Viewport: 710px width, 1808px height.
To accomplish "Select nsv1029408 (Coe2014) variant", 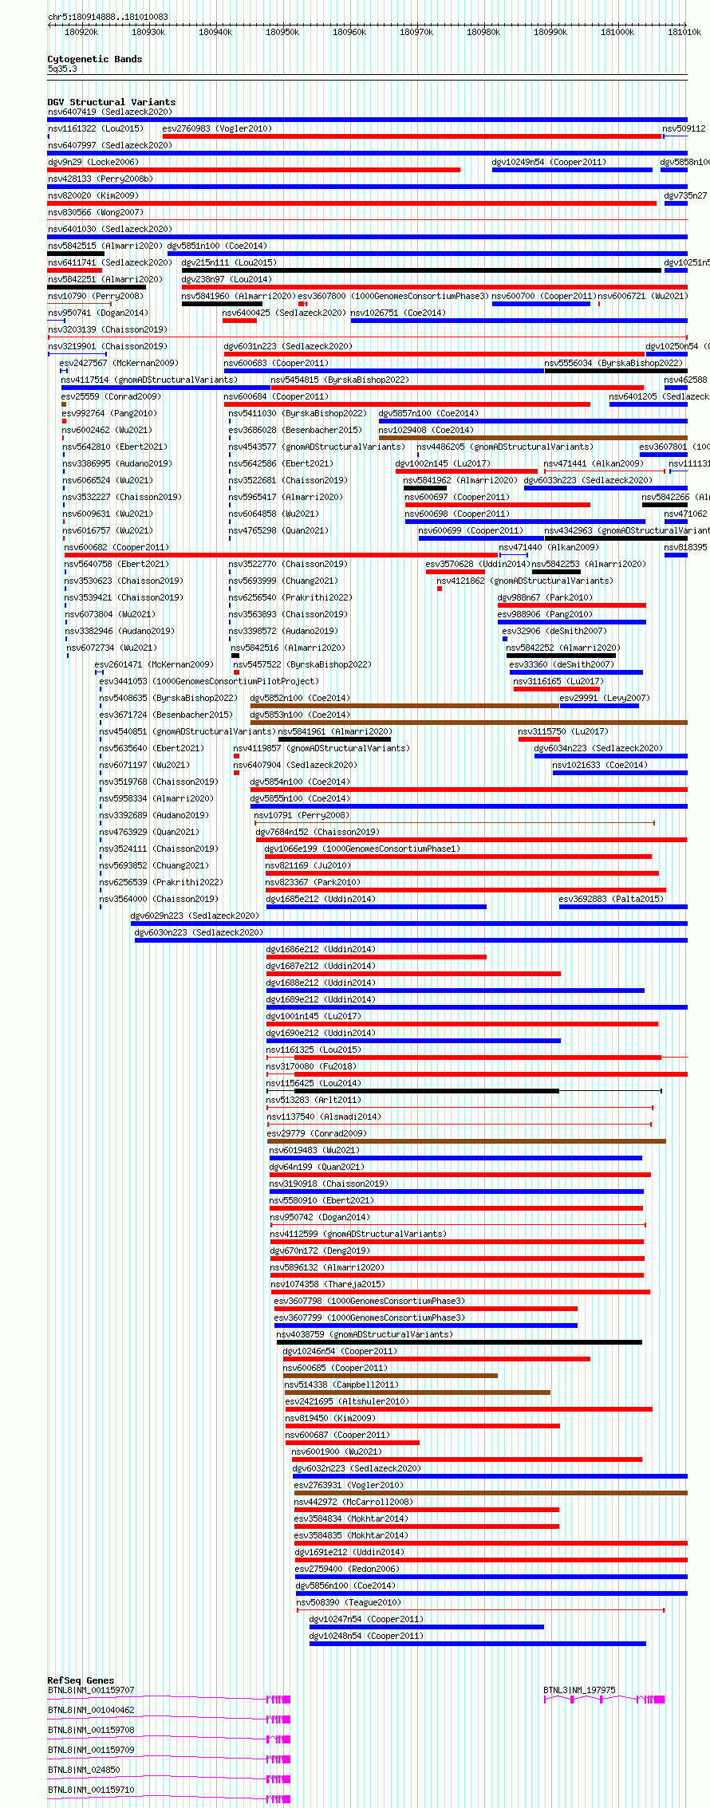I will point(426,430).
